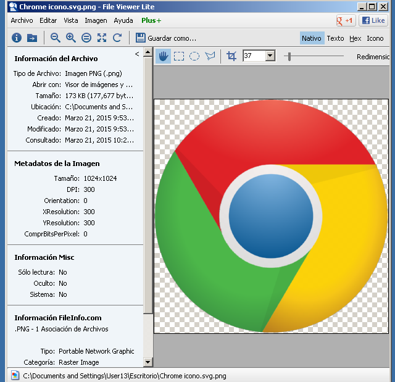This screenshot has width=395, height=382.
Task: Switch to the Nativo view tab
Action: coord(312,38)
